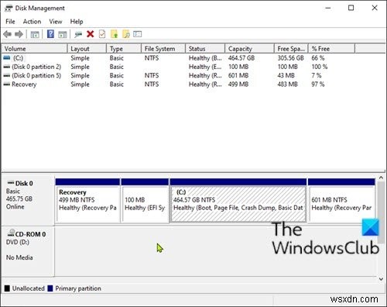Click 464.57 GB capacity cell
The height and width of the screenshot is (307, 387).
click(x=241, y=58)
